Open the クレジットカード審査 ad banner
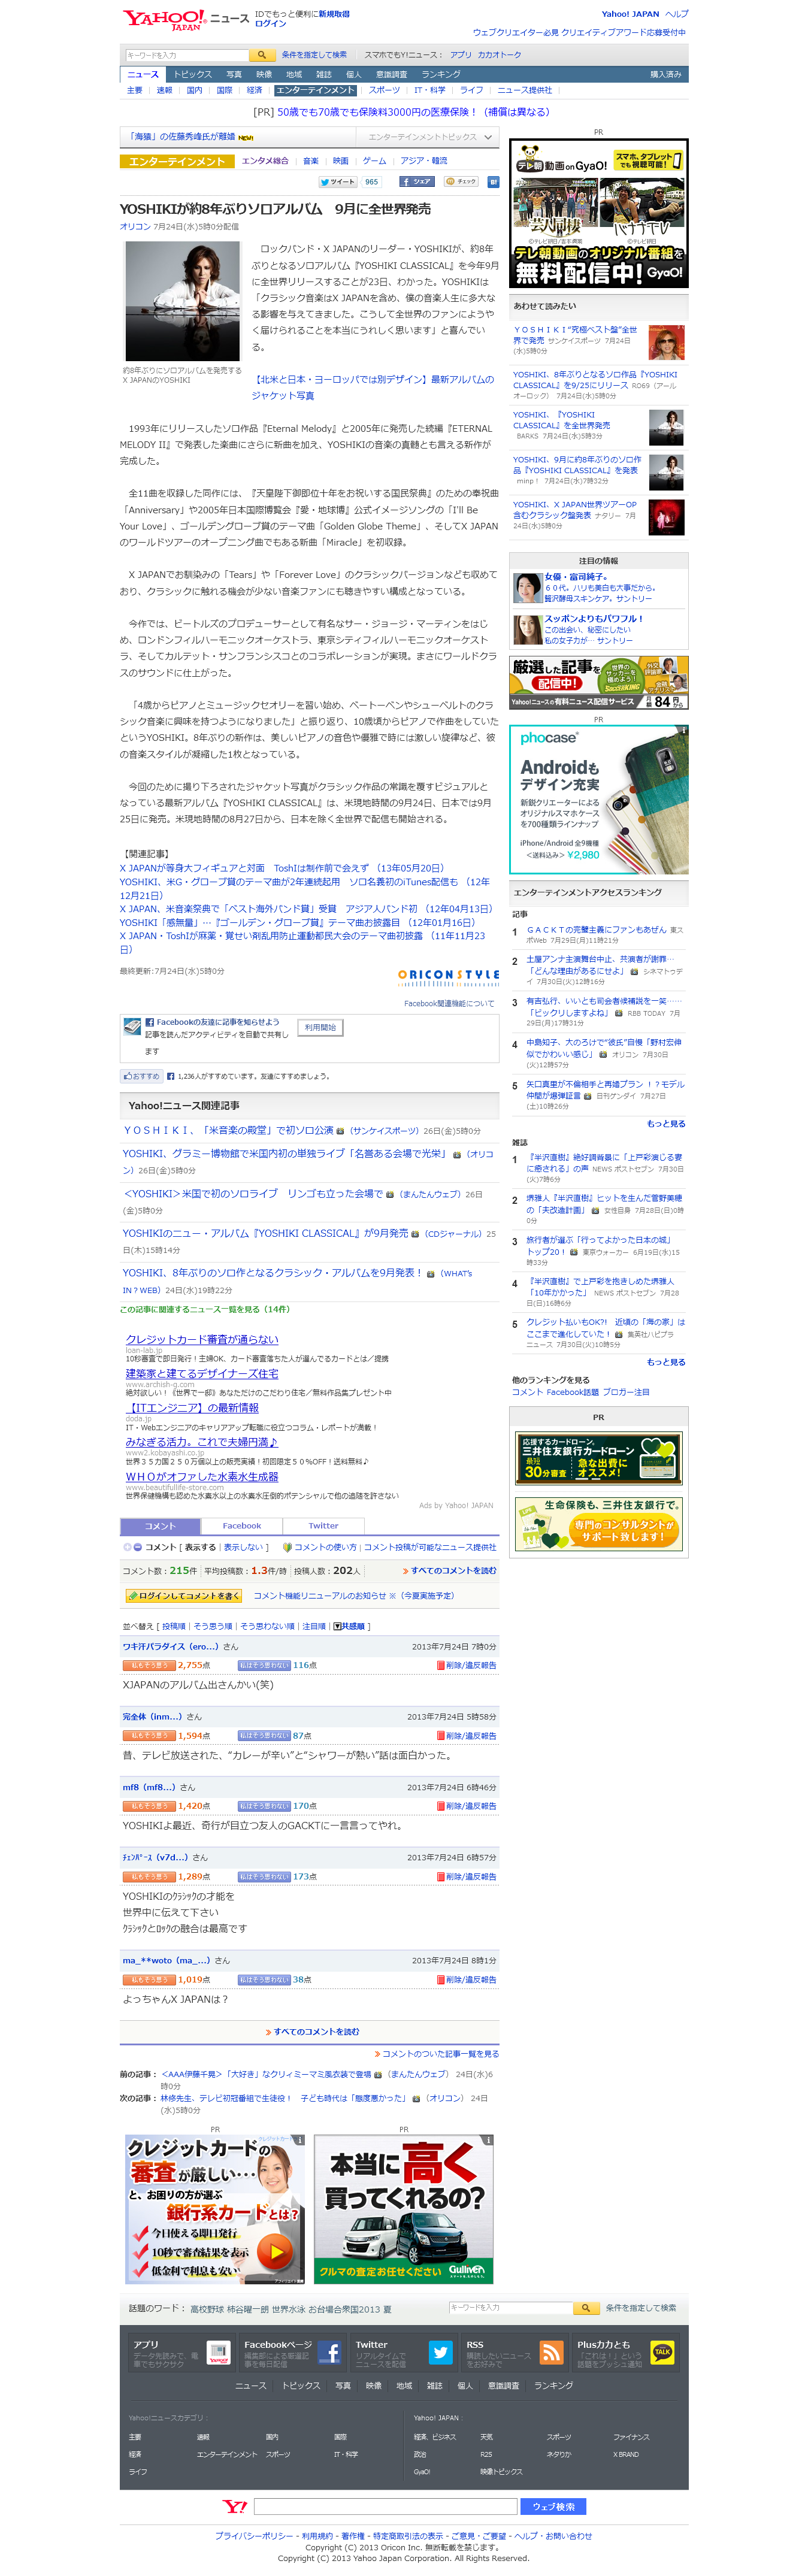 [215, 2209]
